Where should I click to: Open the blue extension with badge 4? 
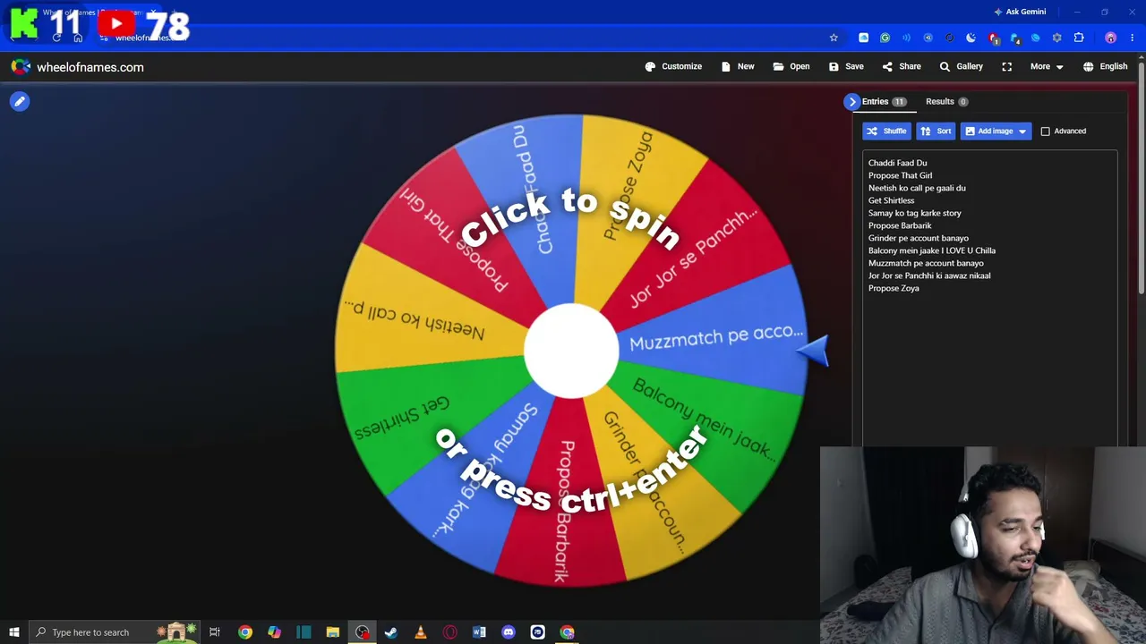point(1014,38)
